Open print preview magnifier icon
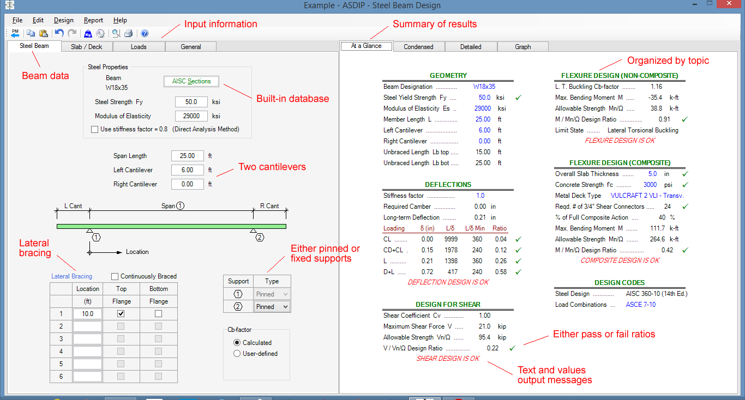The width and height of the screenshot is (745, 400). [x=116, y=33]
